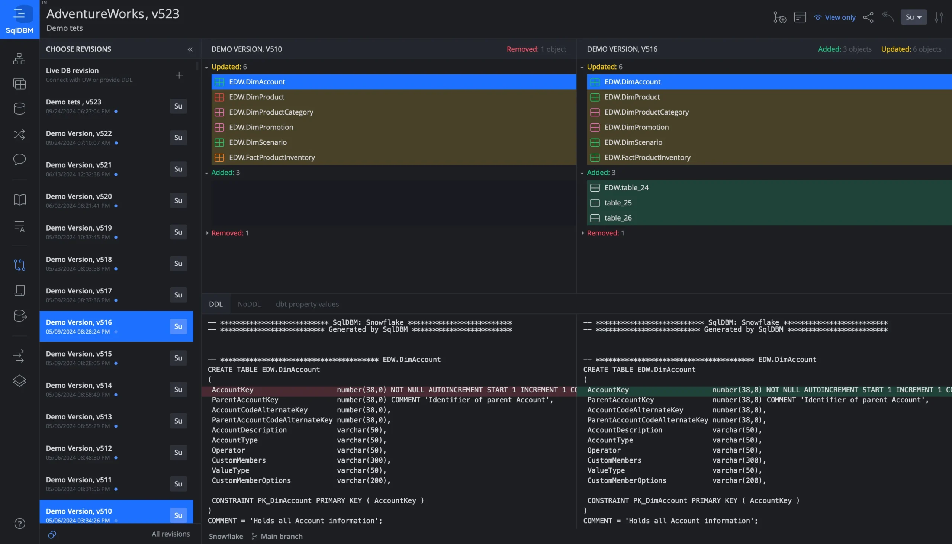Select EDW.DimAccount in V516 pane
The width and height of the screenshot is (952, 544).
click(x=769, y=82)
